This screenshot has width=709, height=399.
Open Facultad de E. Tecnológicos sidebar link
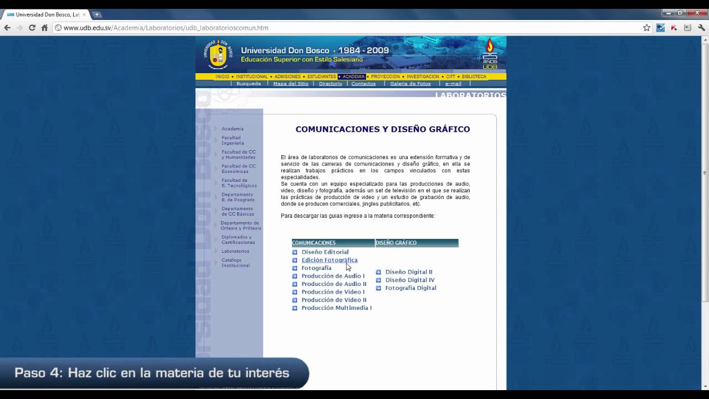pos(239,183)
